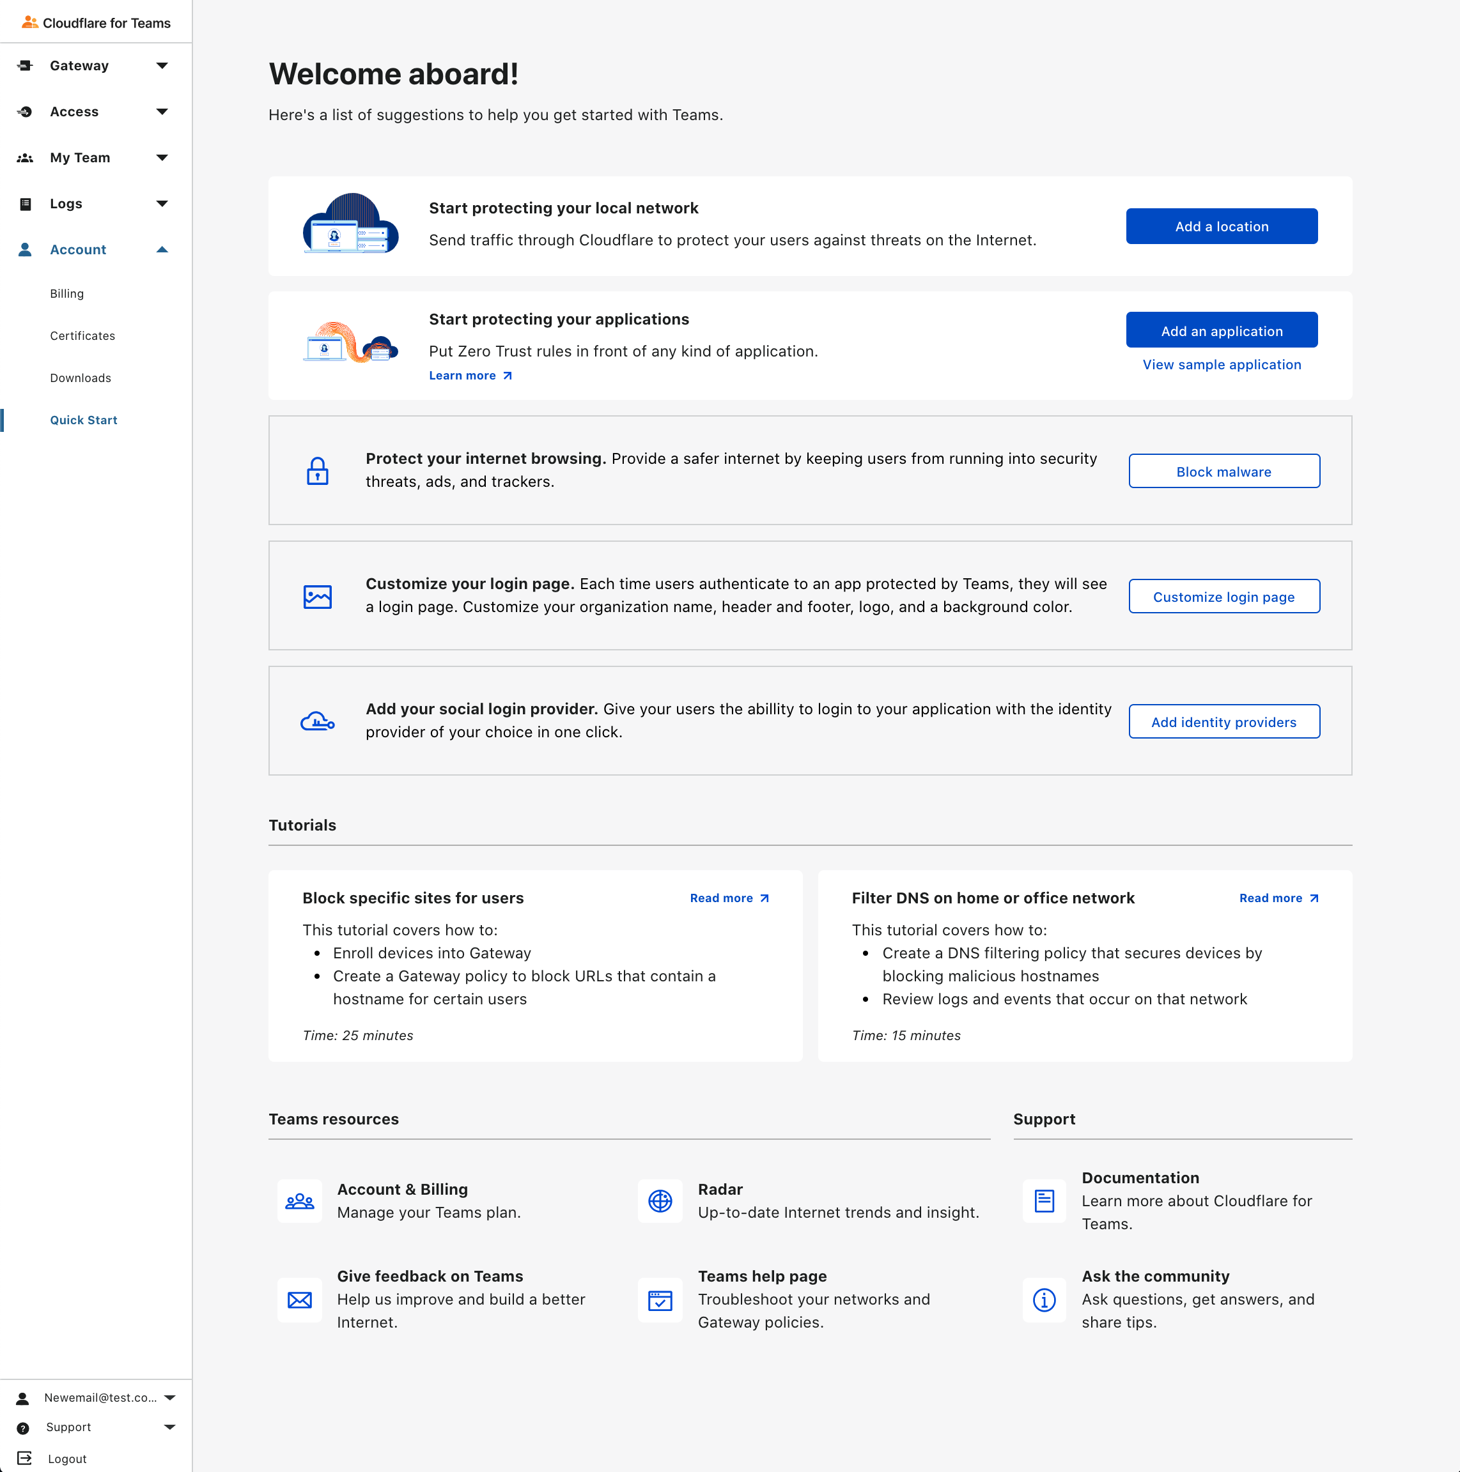Click the Teams help page window icon
Viewport: 1460px width, 1472px height.
[660, 1299]
